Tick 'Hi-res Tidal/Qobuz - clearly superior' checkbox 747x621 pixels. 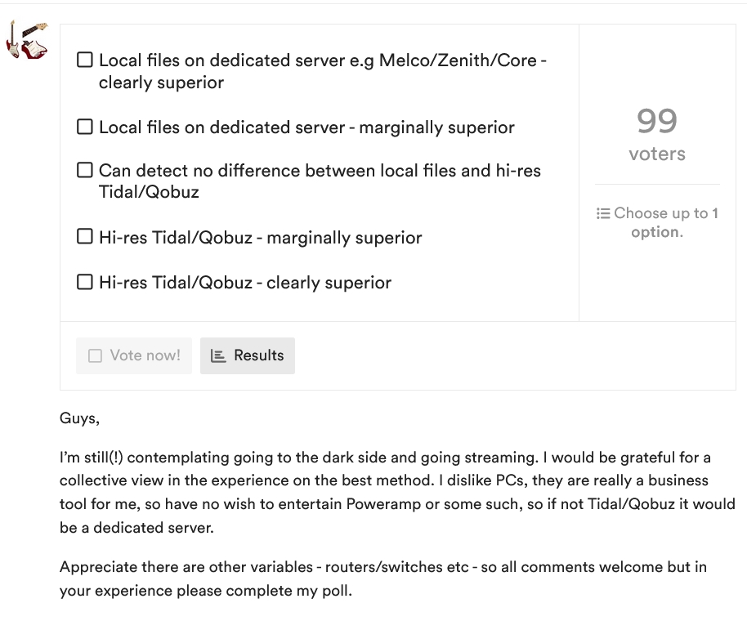coord(84,283)
